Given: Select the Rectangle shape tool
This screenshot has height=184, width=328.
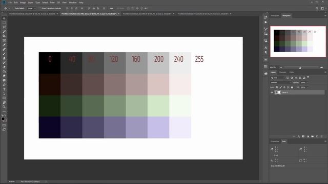Looking at the screenshot, I should point(4,98).
